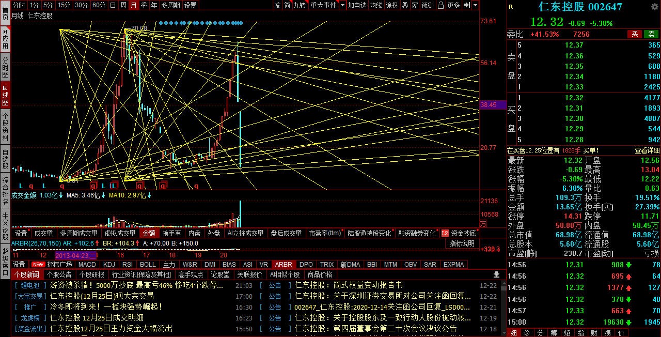Switch chart to 季 quarterly period
This screenshot has width=661, height=337.
click(x=144, y=5)
